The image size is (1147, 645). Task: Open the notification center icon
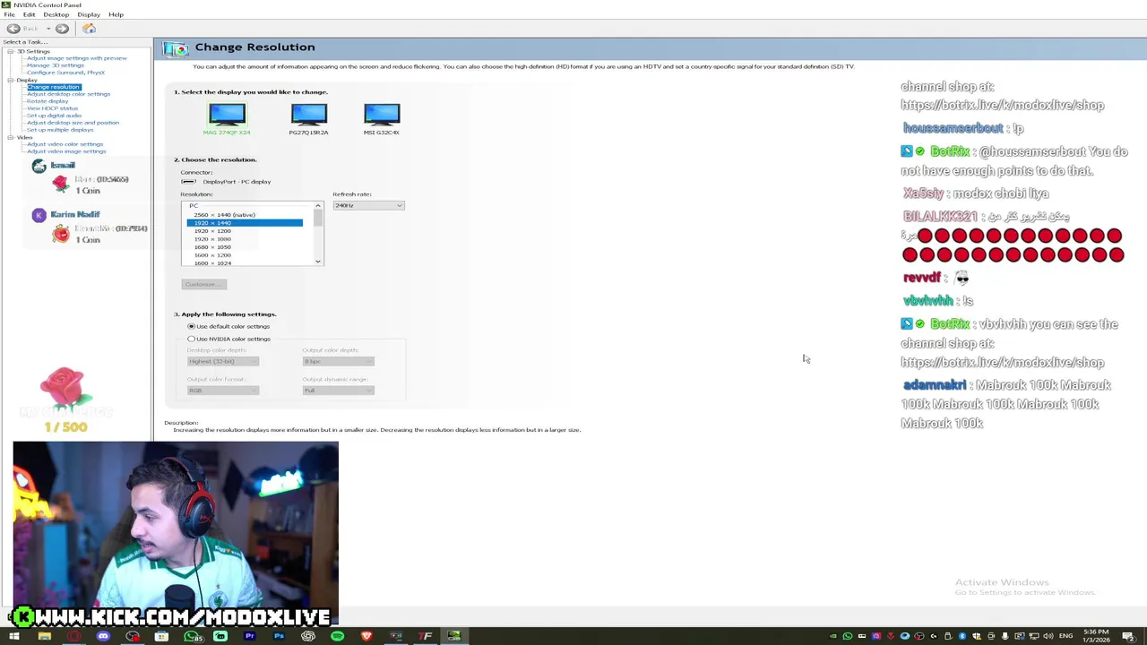(x=1128, y=637)
